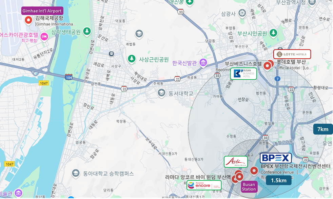333x199 pixels.
Task: Click the Busan Citizens Park tree marker
Action: 273,33
